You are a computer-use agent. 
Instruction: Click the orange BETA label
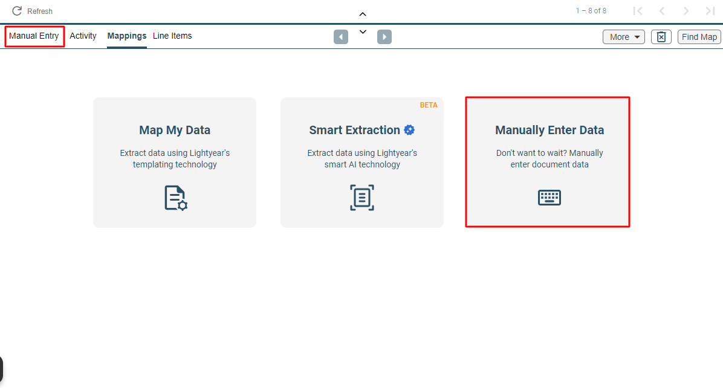(429, 105)
